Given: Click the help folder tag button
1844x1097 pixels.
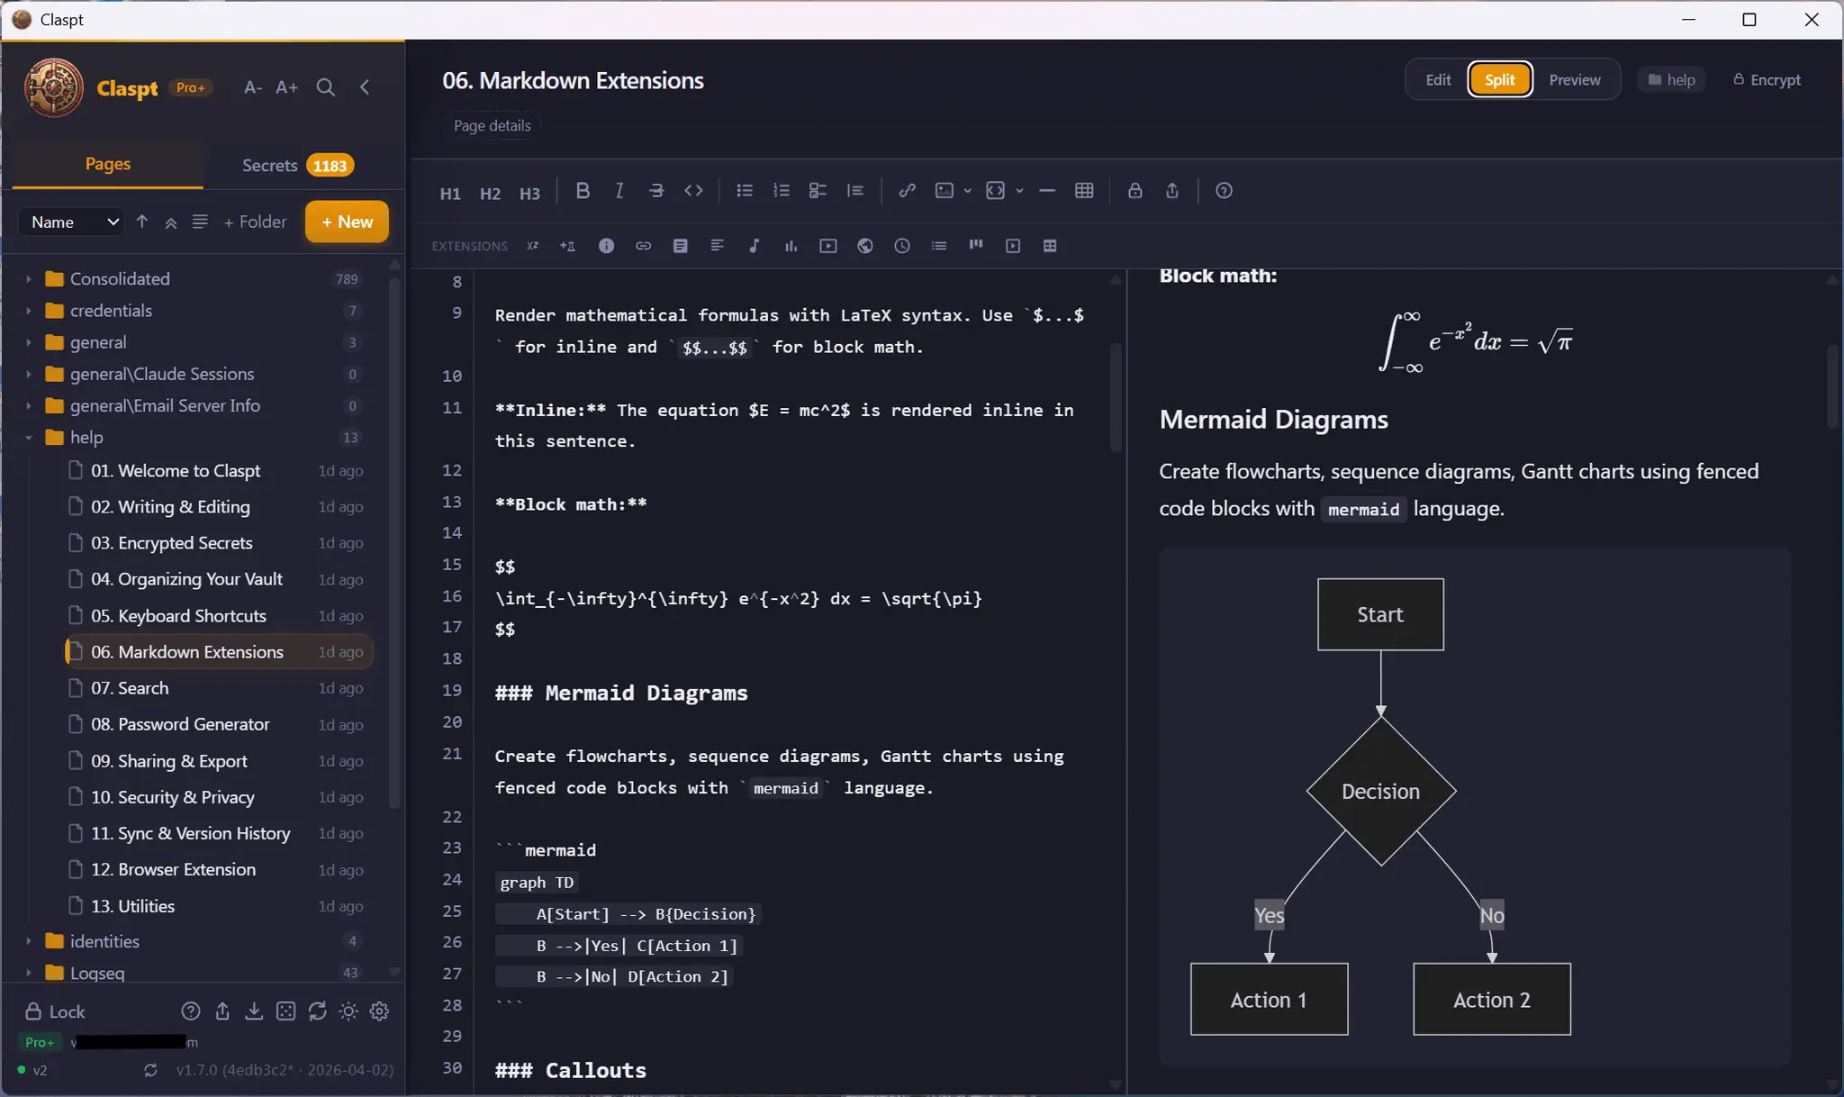Looking at the screenshot, I should click(1671, 80).
